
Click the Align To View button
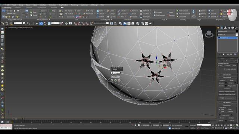click(202, 11)
